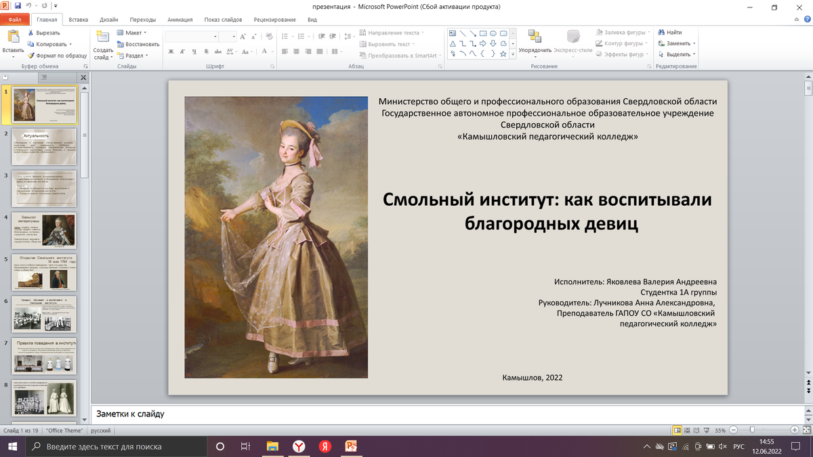Minimize the ribbon with the small caret icon

pyautogui.click(x=797, y=20)
